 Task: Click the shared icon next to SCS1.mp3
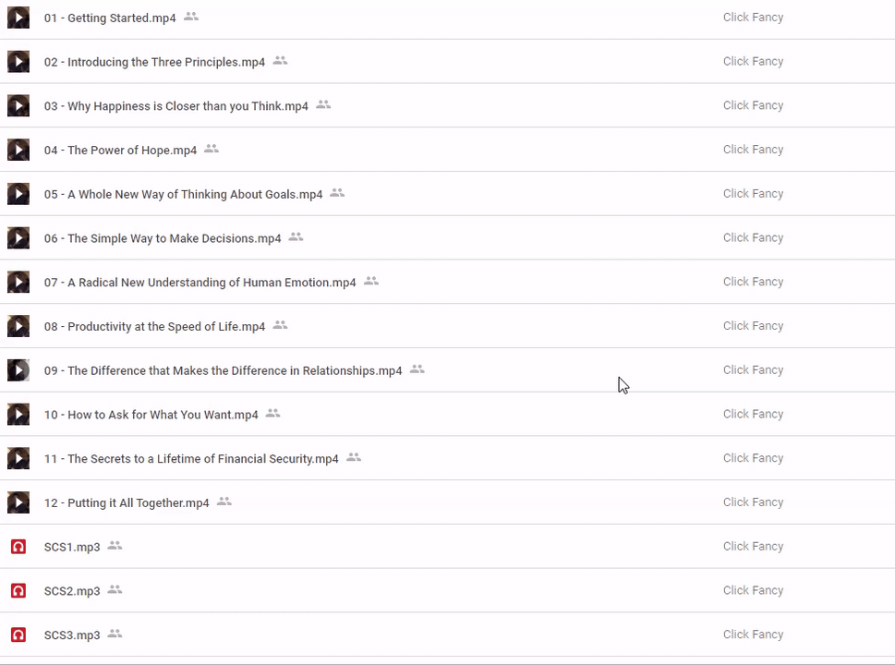(115, 546)
